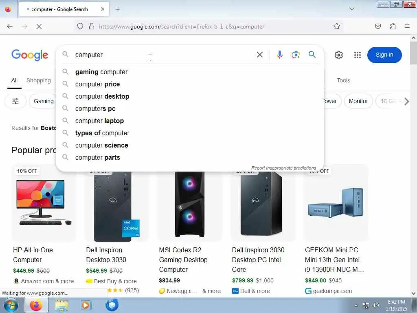Bookmark this page with the star icon
The image size is (417, 313).
point(337,26)
